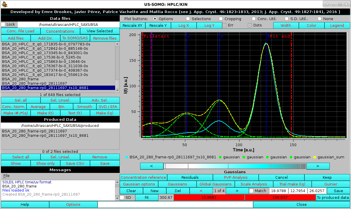Open Conc. File Load
351x209 pixels.
tap(20, 31)
